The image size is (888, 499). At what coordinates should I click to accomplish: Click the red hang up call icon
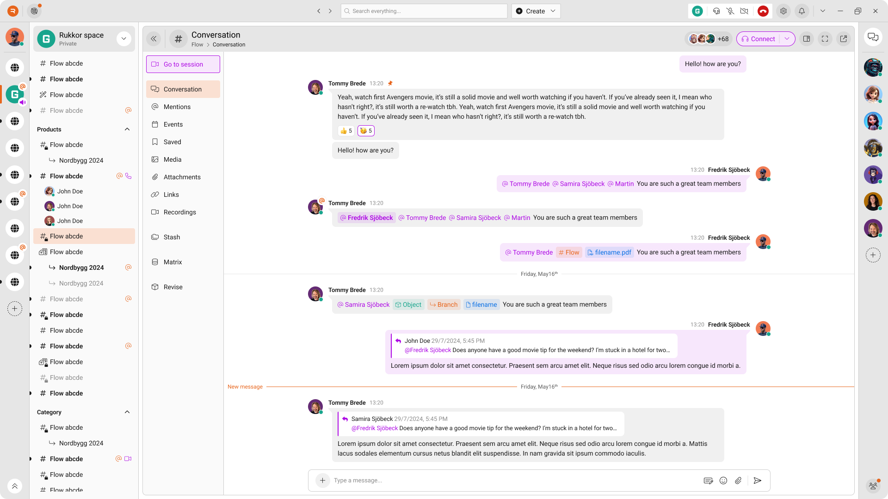pyautogui.click(x=763, y=11)
